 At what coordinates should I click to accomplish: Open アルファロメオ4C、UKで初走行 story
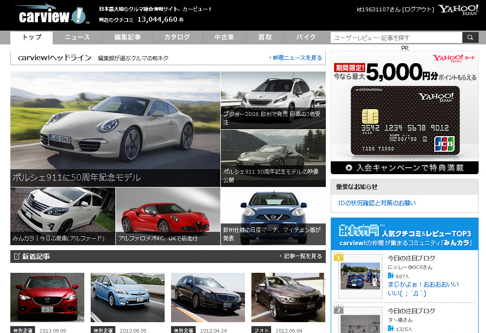pyautogui.click(x=168, y=216)
